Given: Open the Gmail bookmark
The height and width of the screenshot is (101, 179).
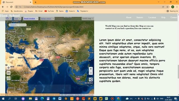Looking at the screenshot, I should click(39, 11).
